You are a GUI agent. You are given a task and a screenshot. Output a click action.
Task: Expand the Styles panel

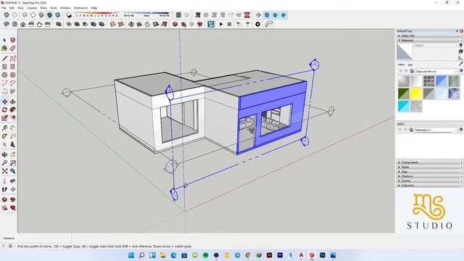(430, 167)
